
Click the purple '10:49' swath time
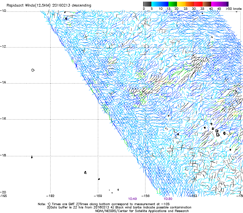coord(133,199)
